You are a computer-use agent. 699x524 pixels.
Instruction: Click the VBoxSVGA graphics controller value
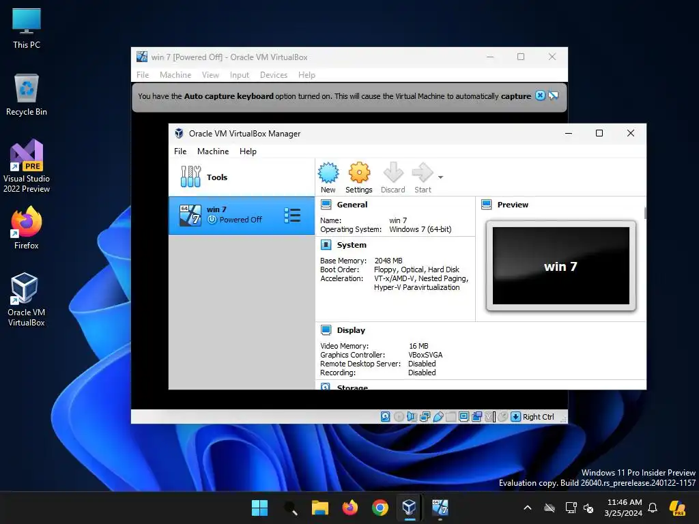[426, 355]
